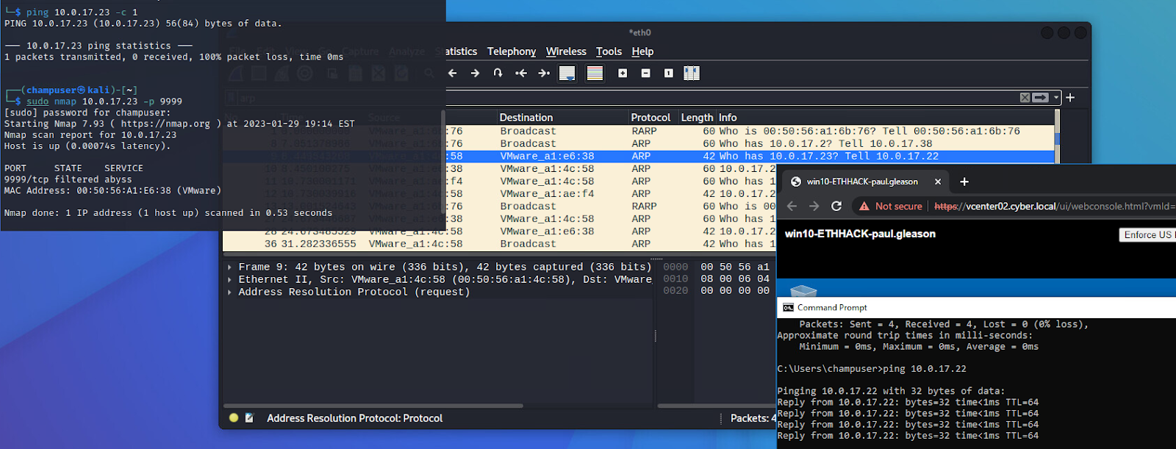
Task: Reload the vcenter web console page
Action: (836, 206)
